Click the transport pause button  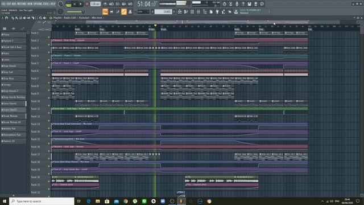[75, 4]
